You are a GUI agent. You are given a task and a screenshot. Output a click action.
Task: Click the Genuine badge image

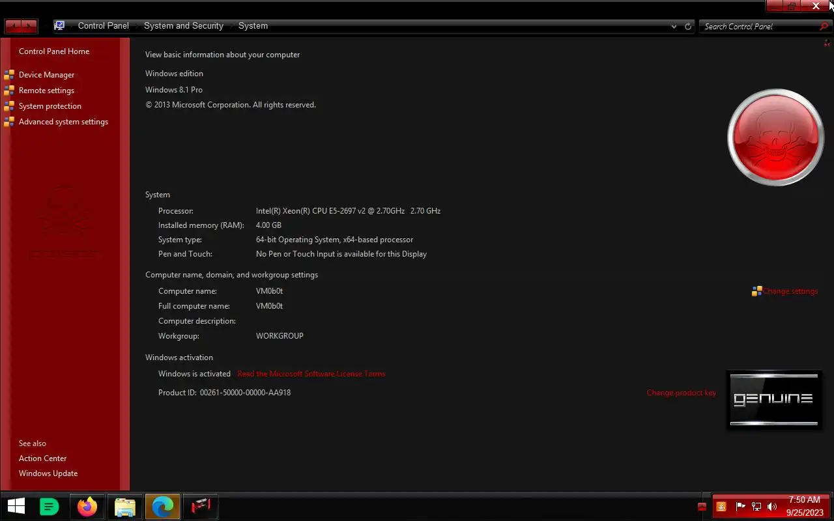[x=773, y=399]
